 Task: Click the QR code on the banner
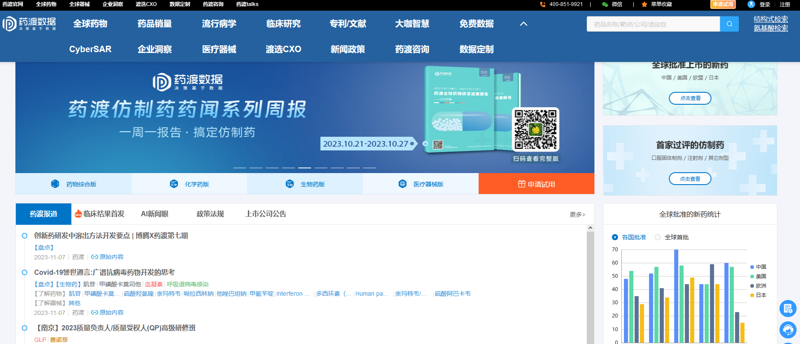(x=535, y=129)
